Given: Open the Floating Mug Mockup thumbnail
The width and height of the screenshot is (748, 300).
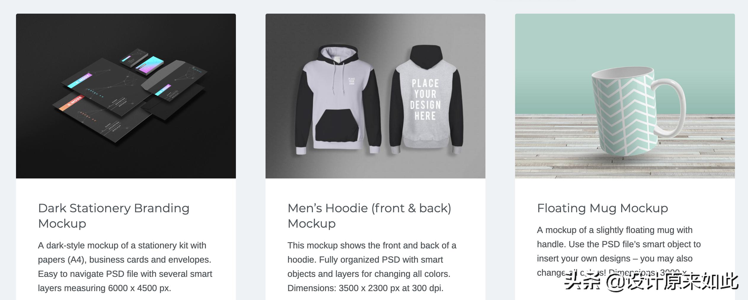Looking at the screenshot, I should point(625,96).
